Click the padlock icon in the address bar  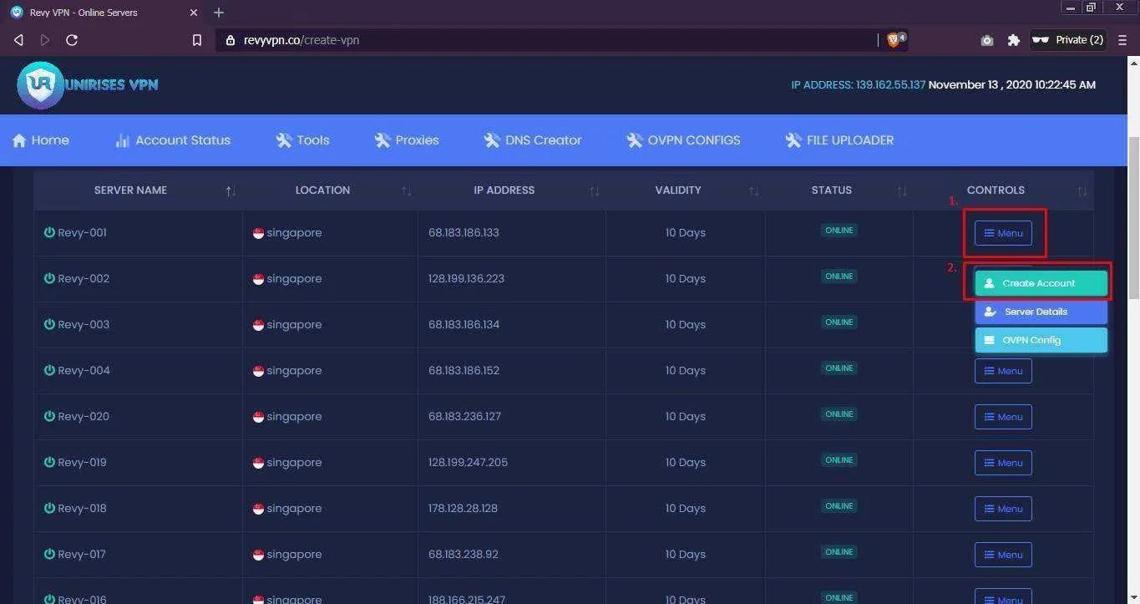click(231, 40)
